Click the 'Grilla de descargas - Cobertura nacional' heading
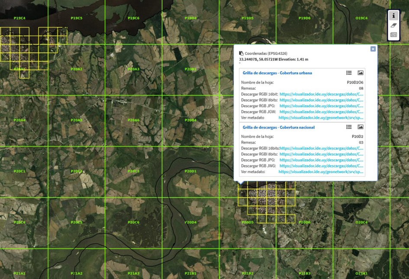 click(x=278, y=127)
